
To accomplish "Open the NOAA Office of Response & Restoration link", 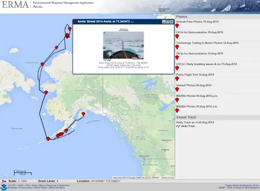I will (x=50, y=185).
